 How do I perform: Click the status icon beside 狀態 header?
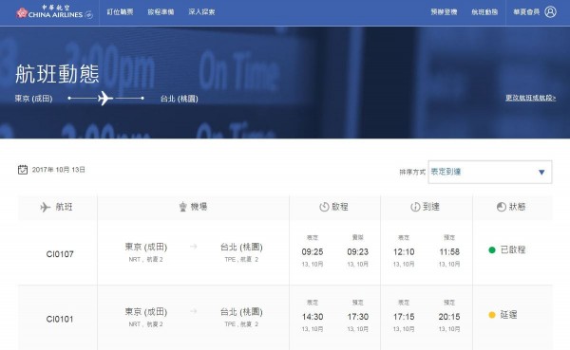tap(502, 207)
